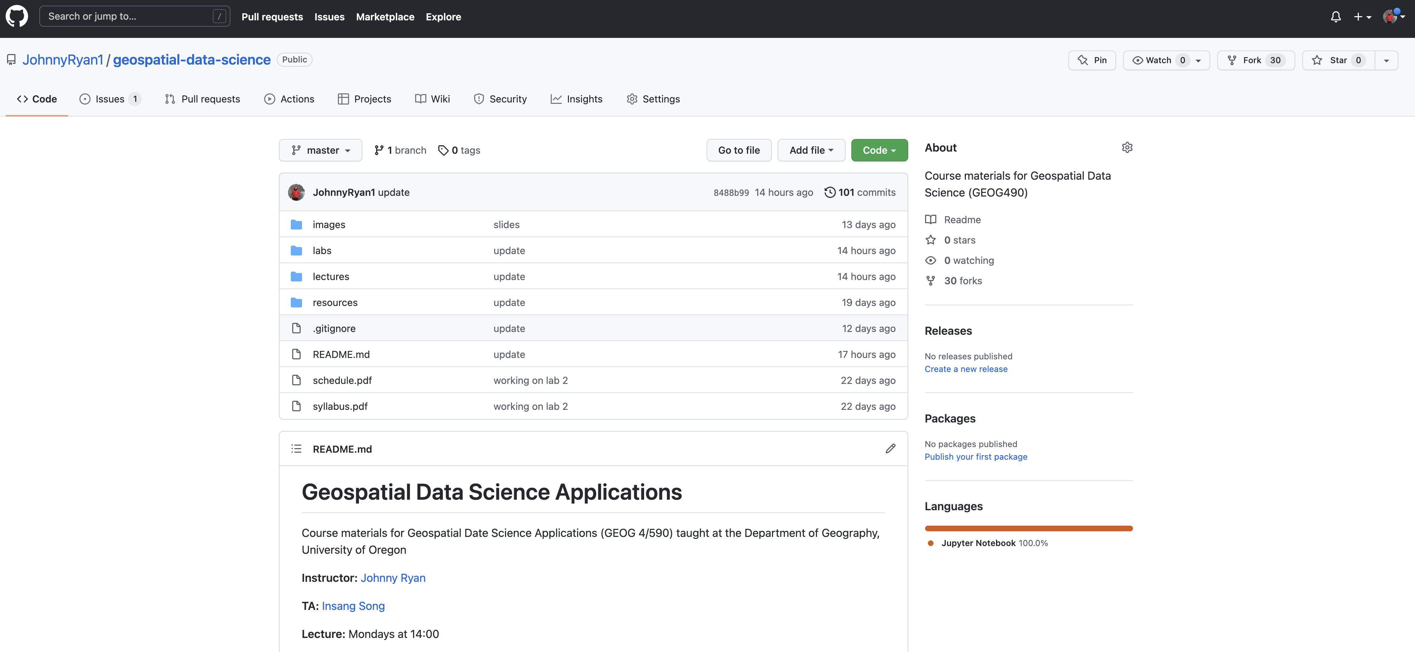The image size is (1415, 652).
Task: Open the Releases heading link
Action: (949, 331)
